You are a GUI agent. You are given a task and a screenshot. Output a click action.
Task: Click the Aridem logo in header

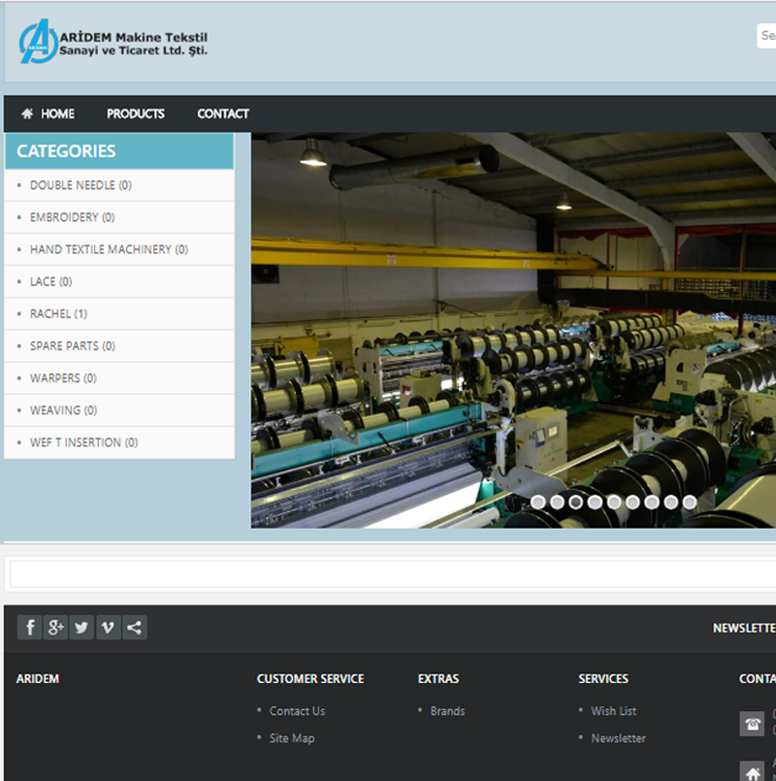113,43
